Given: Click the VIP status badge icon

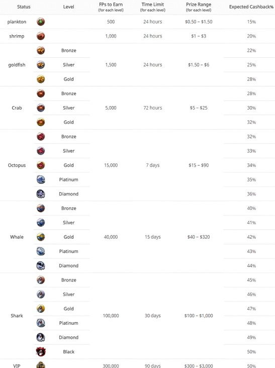Looking at the screenshot, I should (41, 365).
